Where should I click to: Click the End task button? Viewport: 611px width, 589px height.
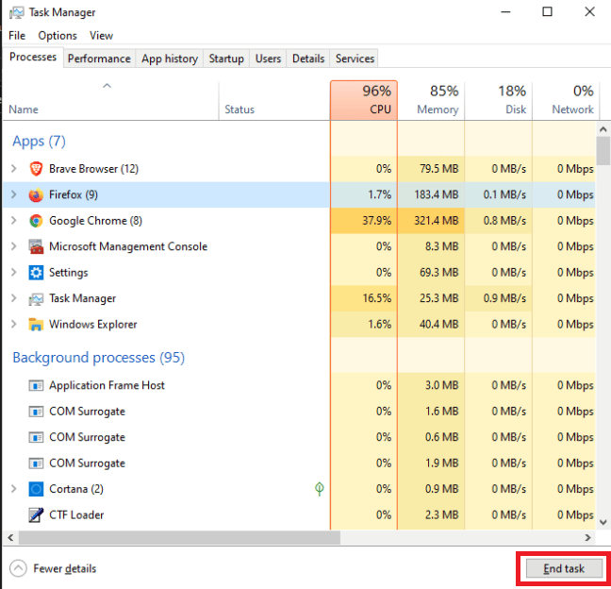[x=564, y=569]
